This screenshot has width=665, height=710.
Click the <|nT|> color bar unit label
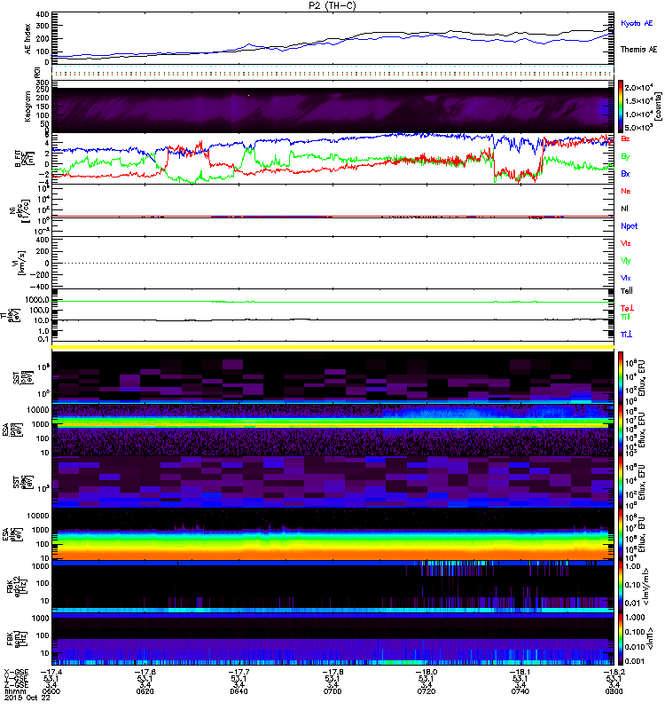coord(652,639)
